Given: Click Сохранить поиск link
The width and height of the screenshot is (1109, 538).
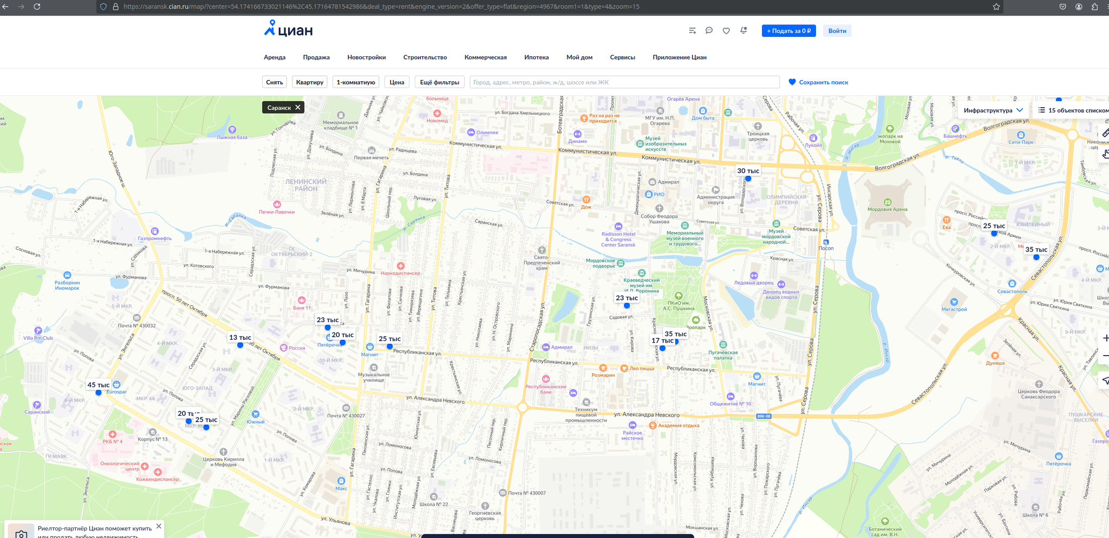Looking at the screenshot, I should click(x=818, y=82).
